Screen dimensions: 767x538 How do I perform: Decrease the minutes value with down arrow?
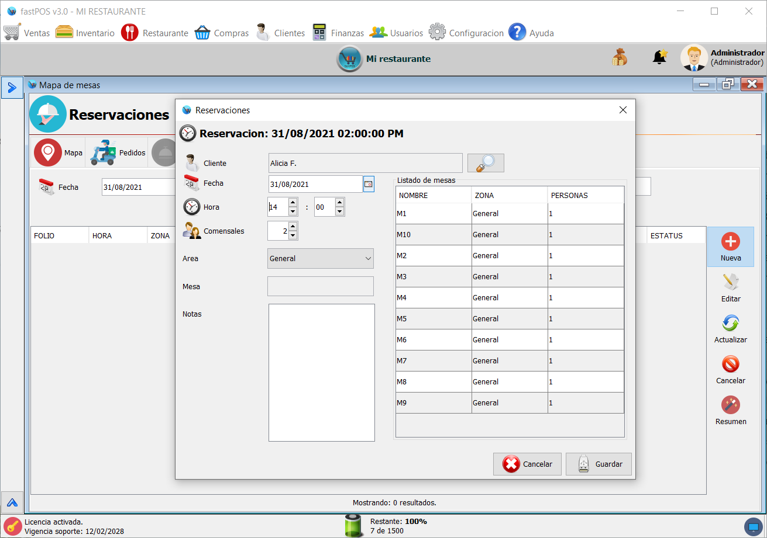(340, 211)
